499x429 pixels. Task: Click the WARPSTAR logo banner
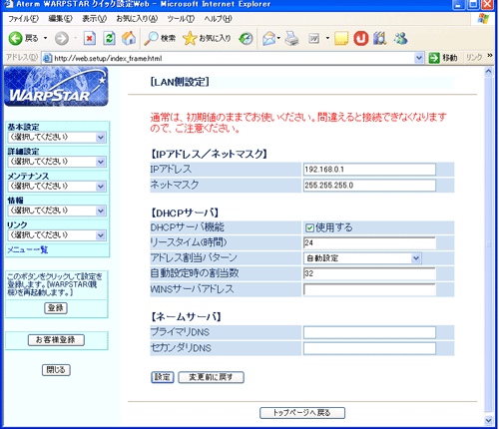point(56,87)
